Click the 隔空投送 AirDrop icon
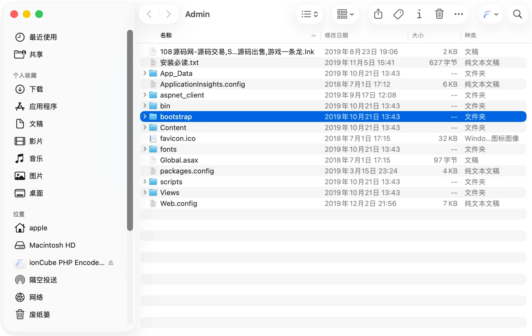The height and width of the screenshot is (336, 532). (20, 280)
